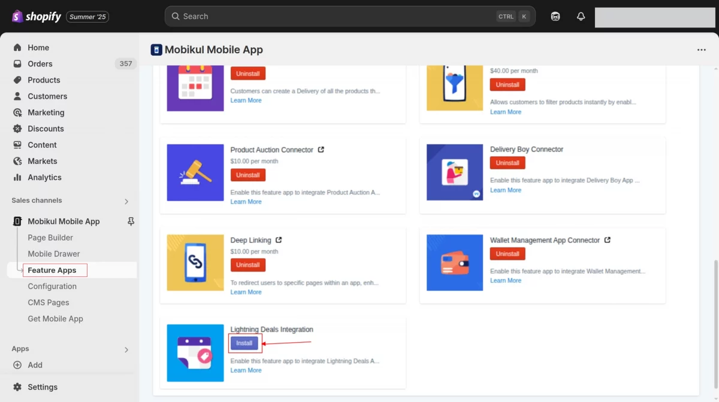
Task: Open the Home section icon in sidebar
Action: [19, 47]
